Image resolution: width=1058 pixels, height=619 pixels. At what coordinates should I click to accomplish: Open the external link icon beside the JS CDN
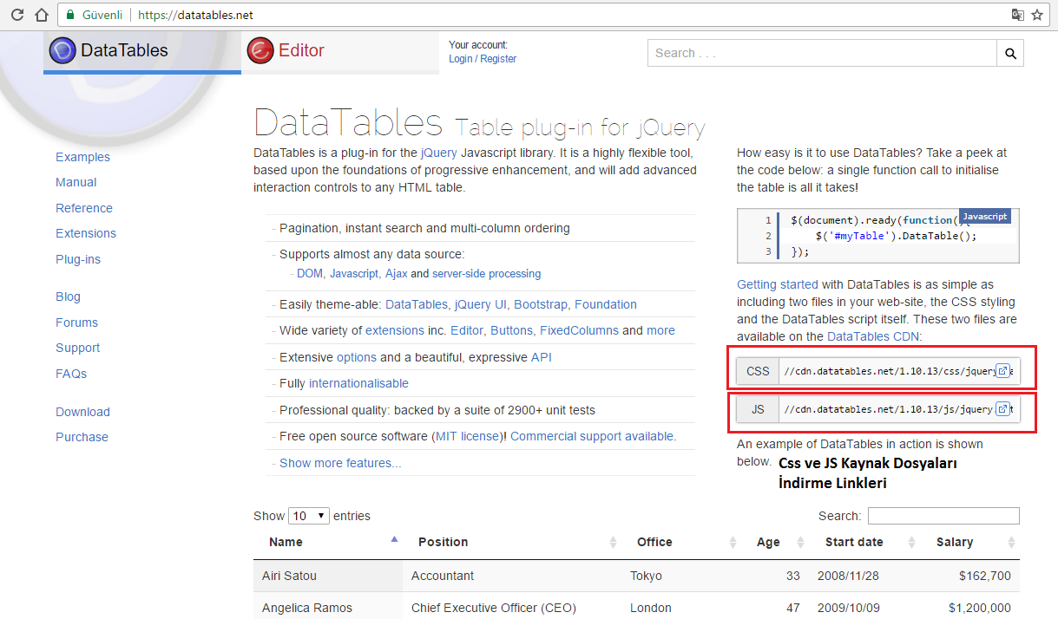(1004, 408)
